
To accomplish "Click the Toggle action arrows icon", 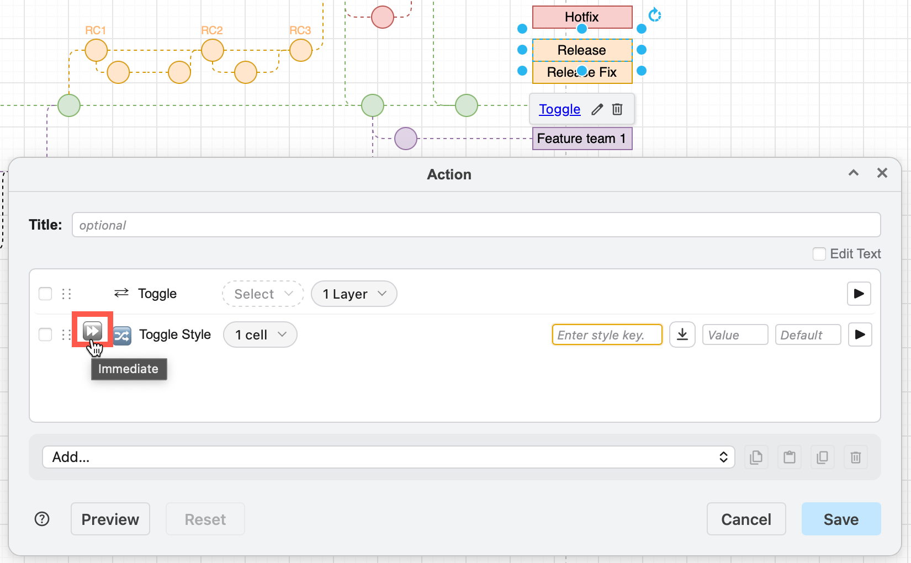I will [121, 293].
